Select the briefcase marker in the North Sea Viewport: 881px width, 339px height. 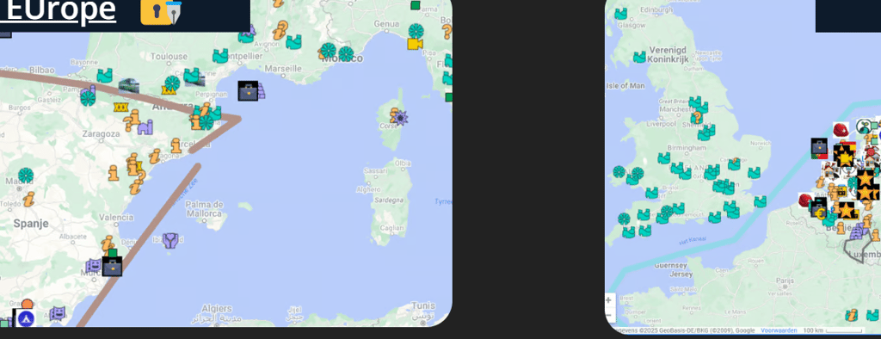(819, 147)
